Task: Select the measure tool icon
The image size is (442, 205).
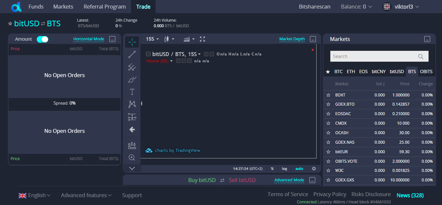Action: point(132,145)
